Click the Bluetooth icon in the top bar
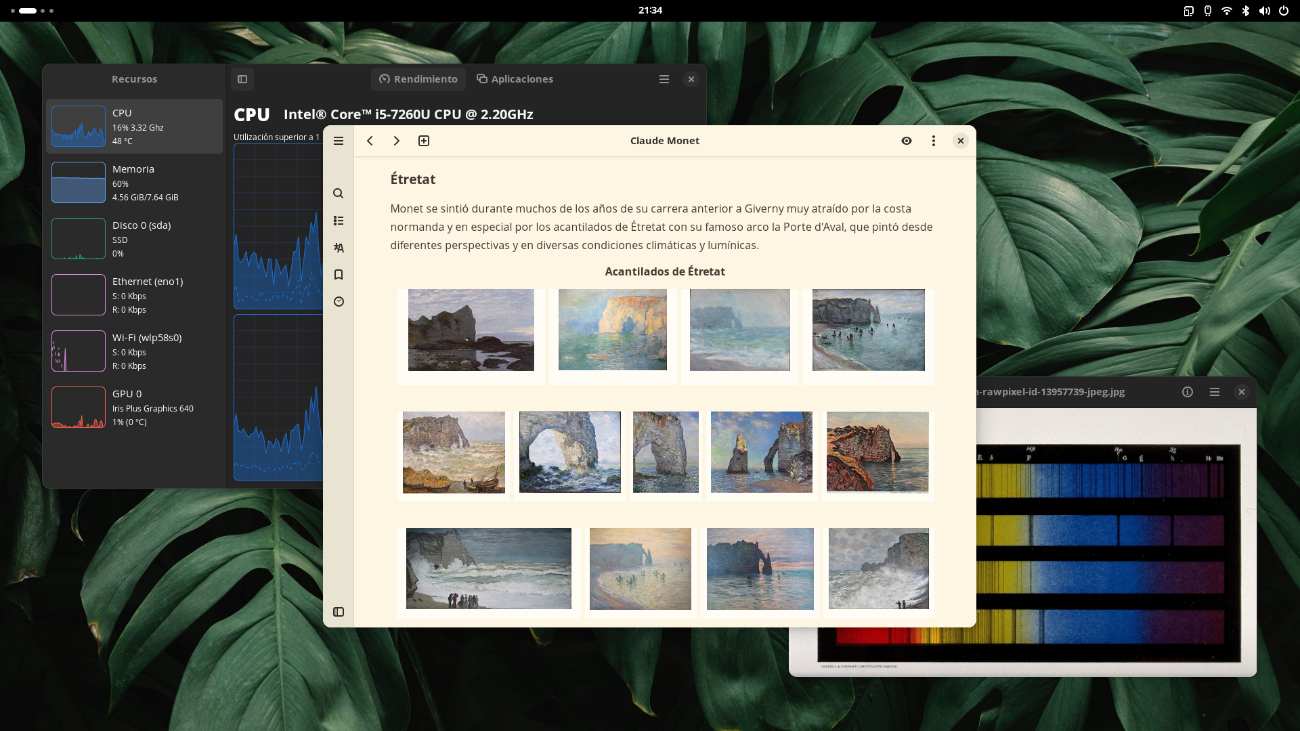The image size is (1300, 731). pyautogui.click(x=1246, y=11)
